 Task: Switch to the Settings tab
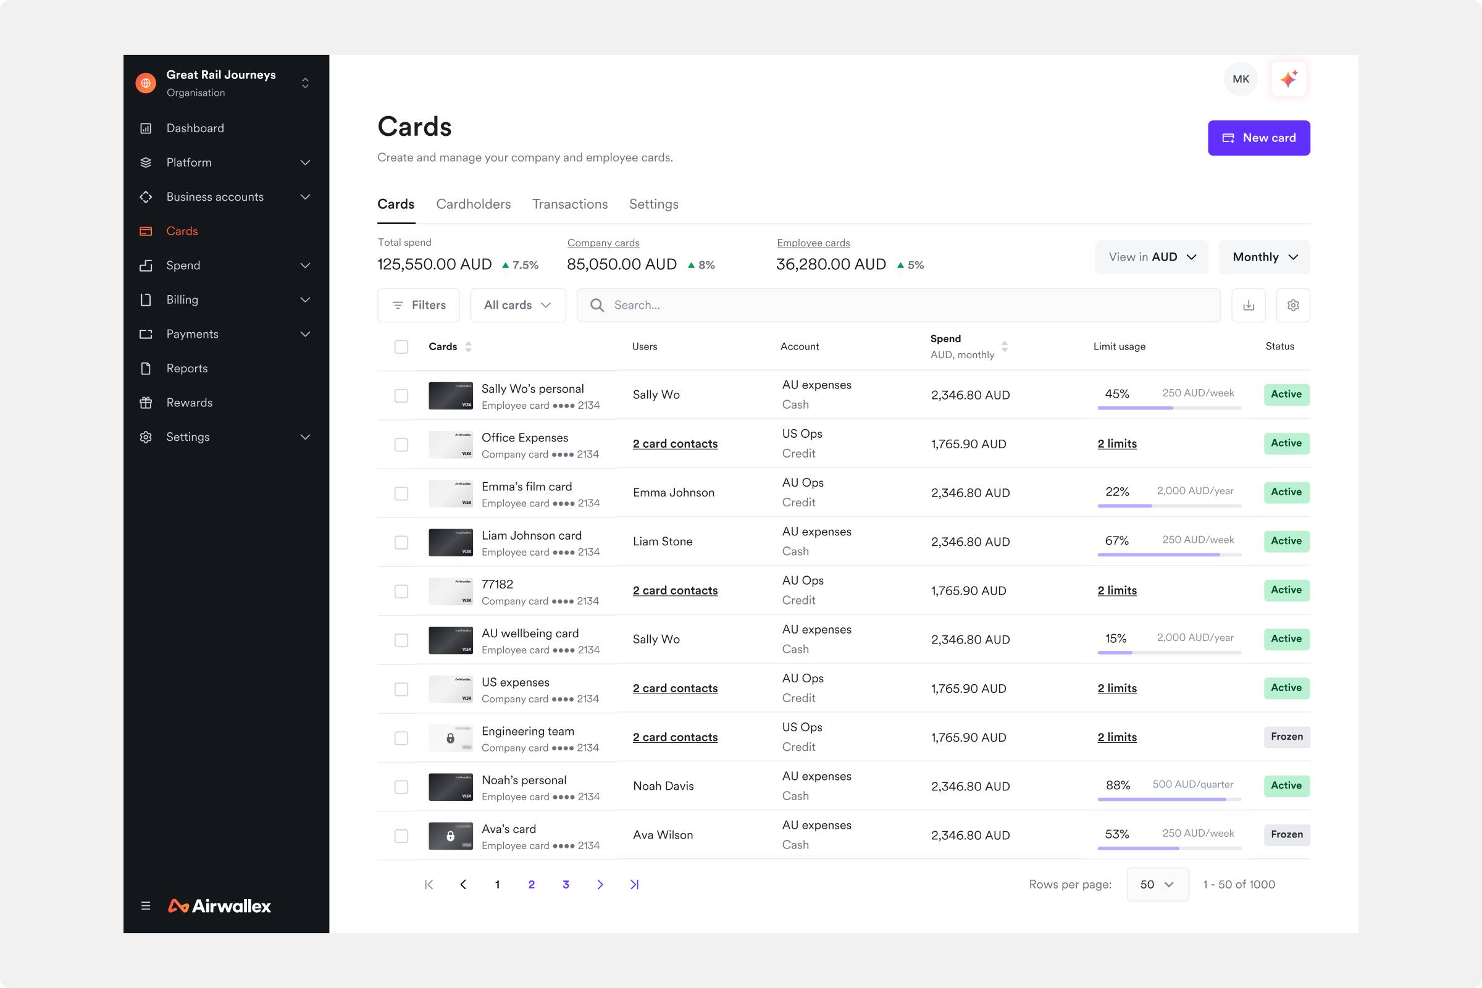click(x=653, y=204)
